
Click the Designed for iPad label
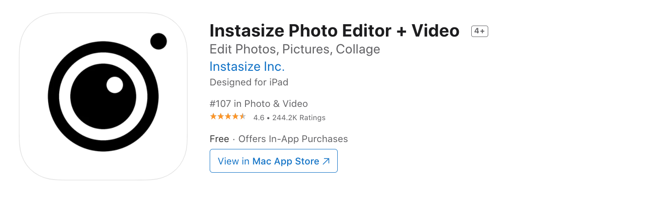click(249, 83)
